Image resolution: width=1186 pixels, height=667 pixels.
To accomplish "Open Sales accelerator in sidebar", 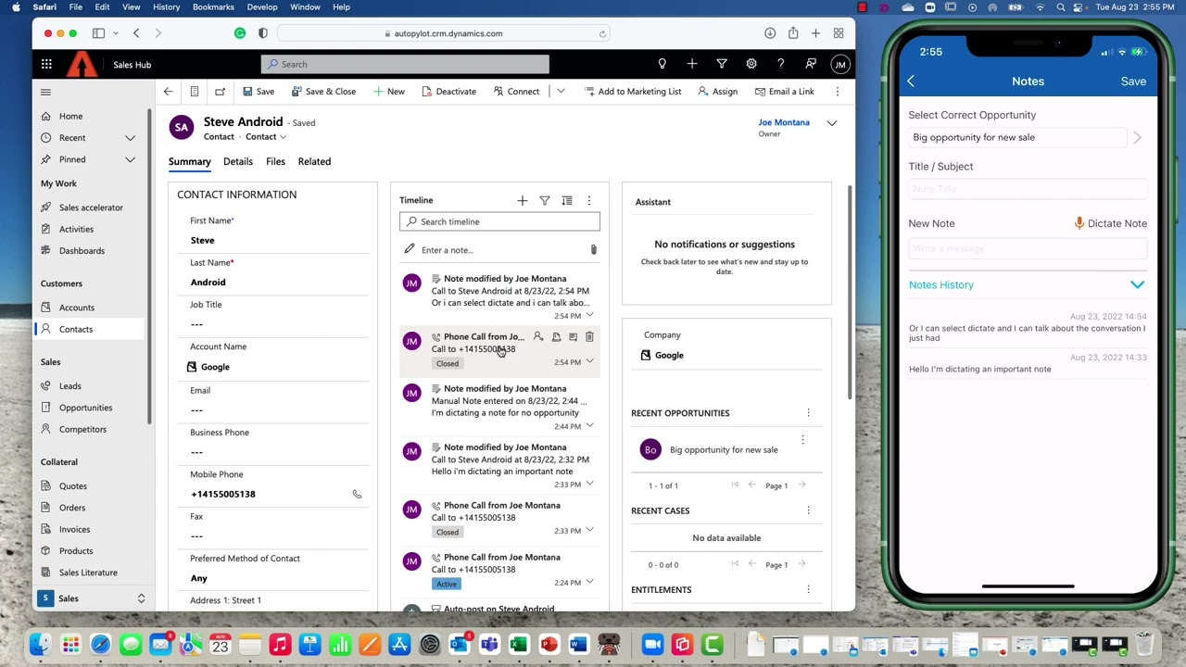I will click(x=91, y=208).
